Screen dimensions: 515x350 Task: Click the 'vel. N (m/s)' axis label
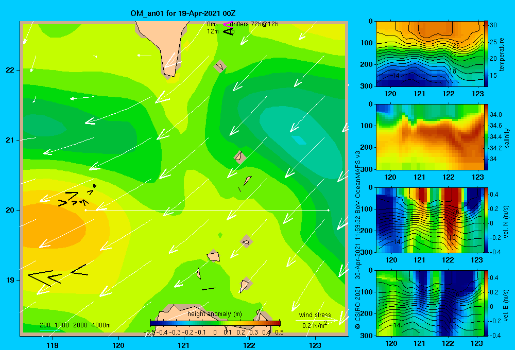coord(506,222)
